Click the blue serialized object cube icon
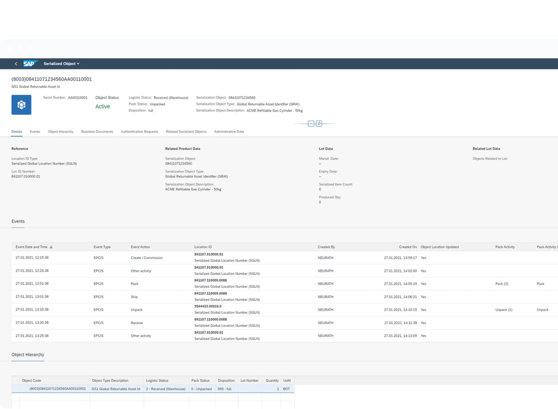Viewport: 558px width, 409px height. pyautogui.click(x=21, y=105)
